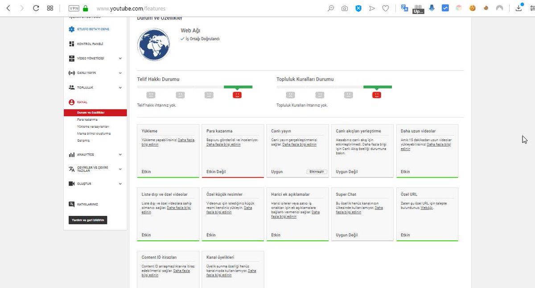The image size is (535, 288).
Task: Open Studio Betayı Dene link
Action: 93,29
